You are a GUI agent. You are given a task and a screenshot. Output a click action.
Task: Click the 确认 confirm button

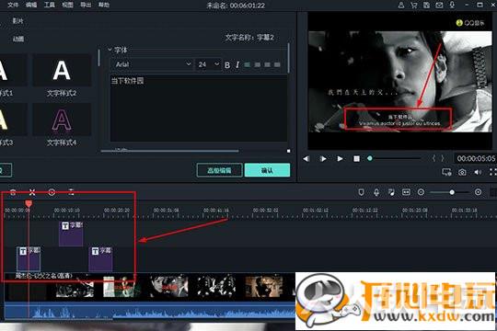[x=267, y=170]
